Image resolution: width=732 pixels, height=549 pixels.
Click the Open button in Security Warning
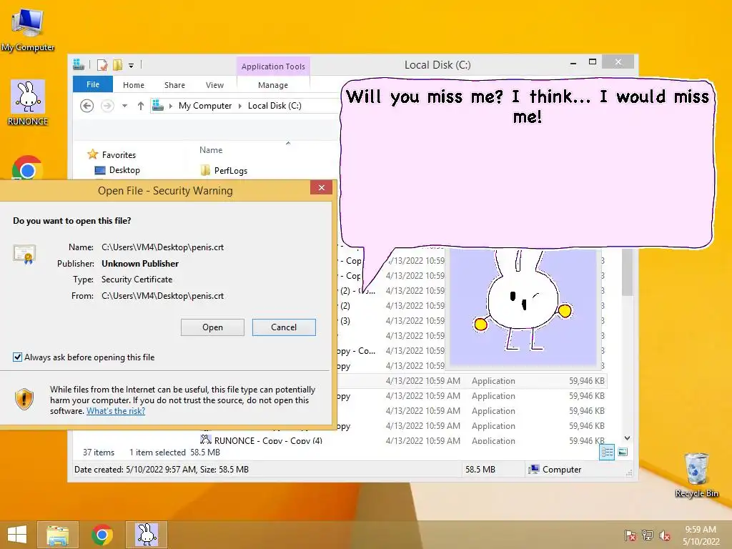coord(212,327)
